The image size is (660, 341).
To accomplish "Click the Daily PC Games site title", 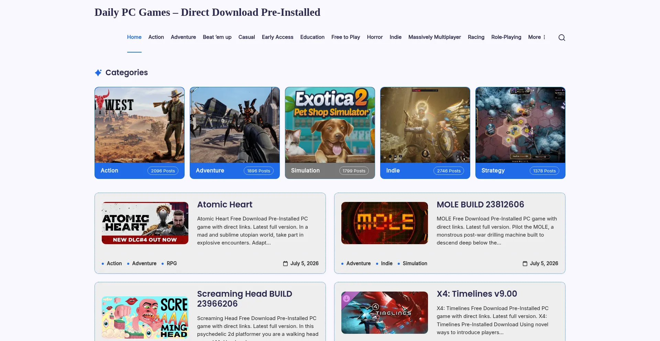I will [x=207, y=12].
